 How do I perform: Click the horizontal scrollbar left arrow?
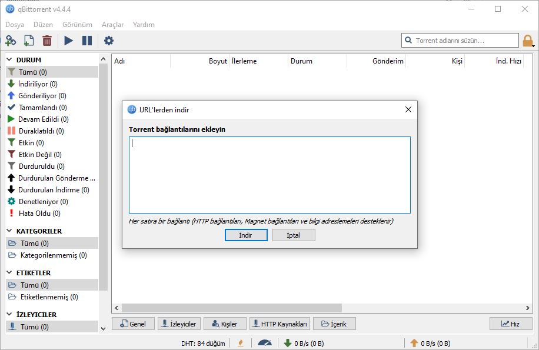tap(117, 308)
